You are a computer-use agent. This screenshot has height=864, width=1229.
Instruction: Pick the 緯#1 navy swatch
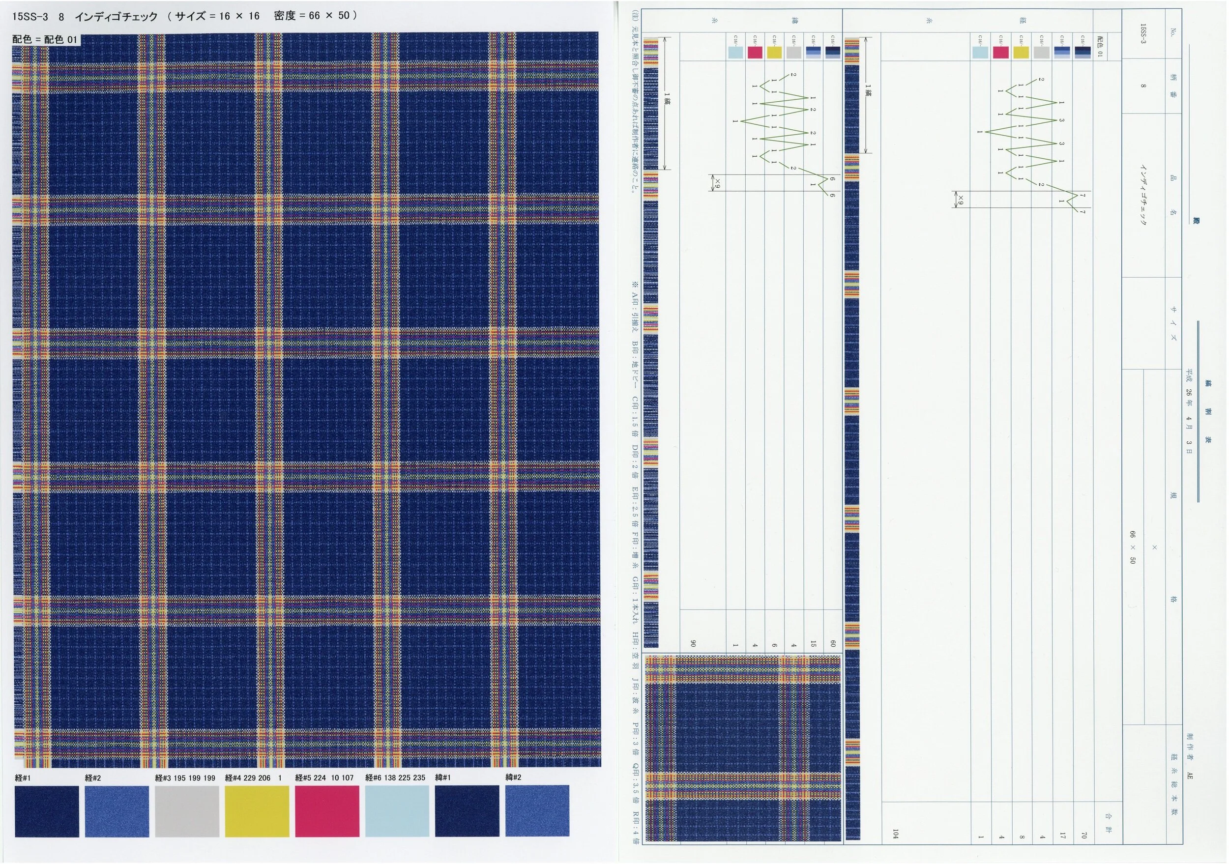click(467, 810)
